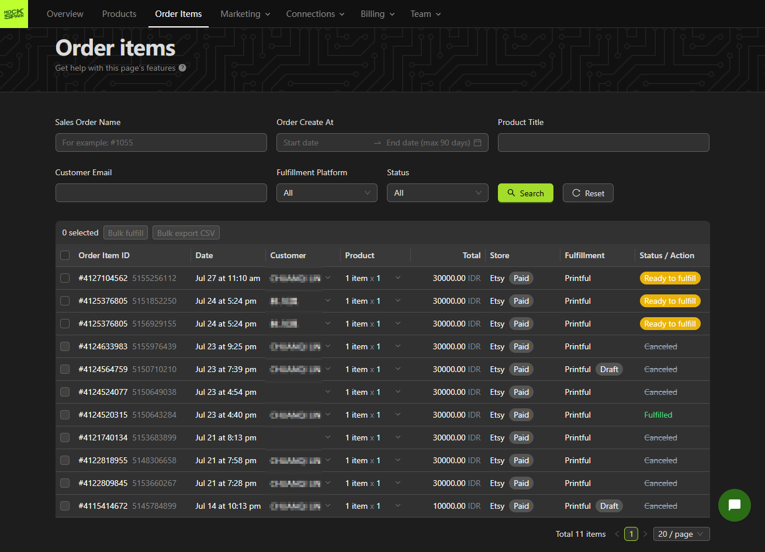This screenshot has width=765, height=552.
Task: Open the Fulfillment Platform dropdown
Action: [x=327, y=193]
